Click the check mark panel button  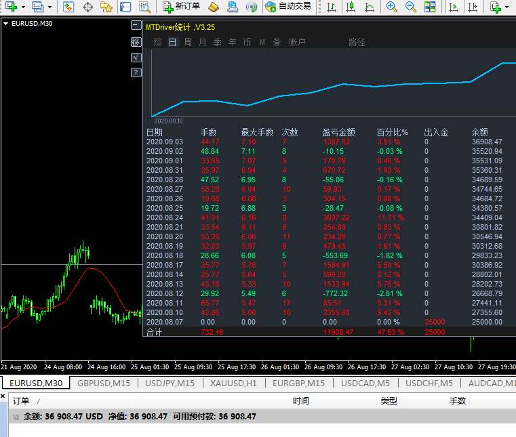(136, 58)
